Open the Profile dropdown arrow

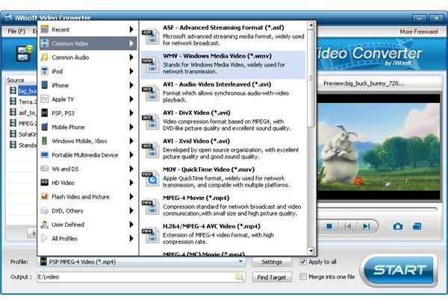tap(240, 261)
